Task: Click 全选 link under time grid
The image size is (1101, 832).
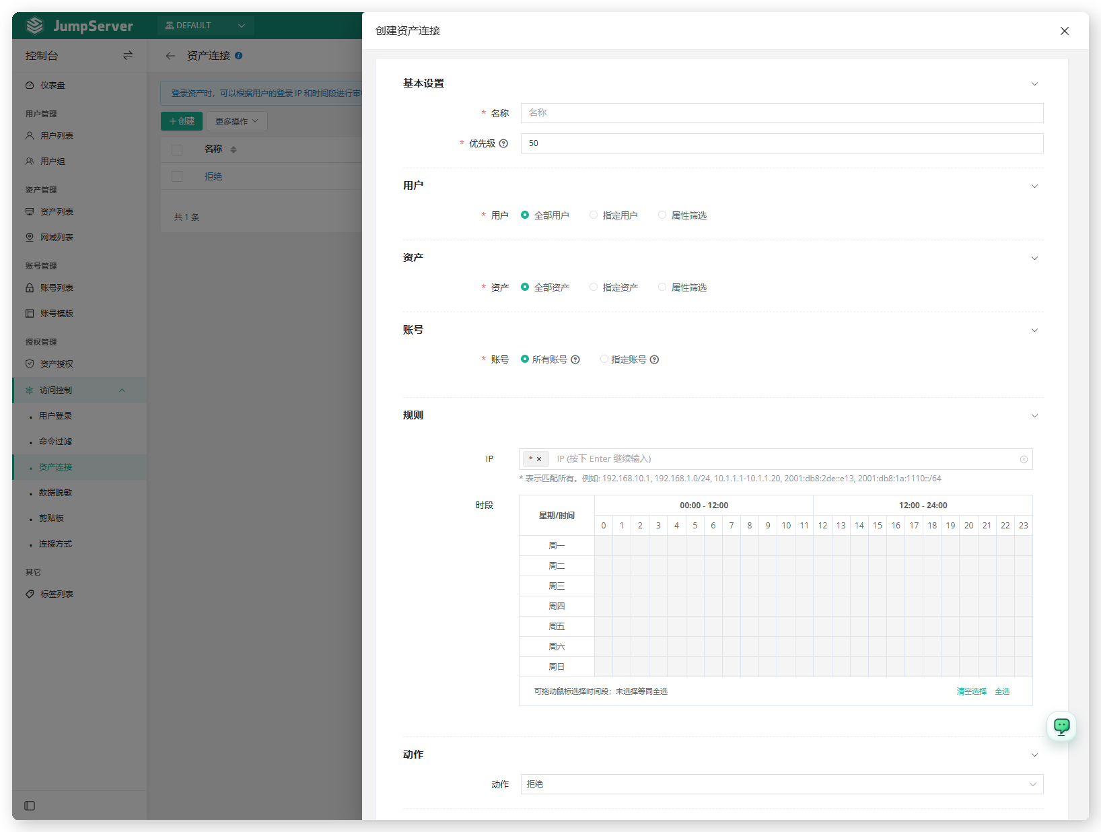Action: coord(1002,691)
